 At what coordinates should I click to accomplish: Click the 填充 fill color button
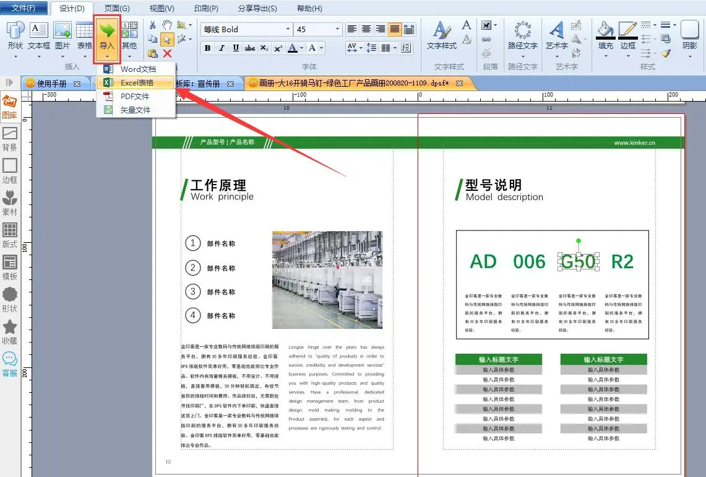606,35
